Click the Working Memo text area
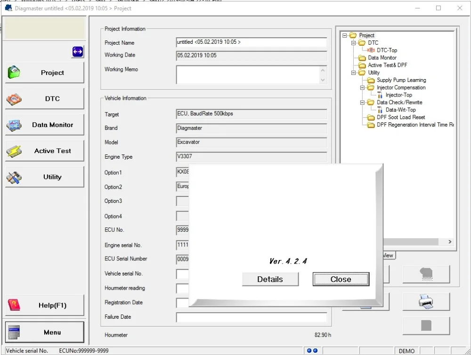This screenshot has height=355, width=471. pyautogui.click(x=248, y=75)
